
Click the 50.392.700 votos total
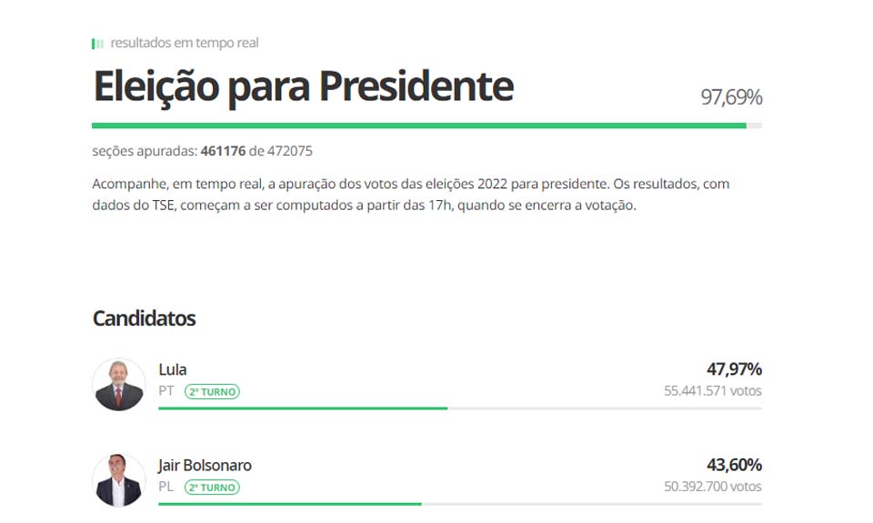(713, 488)
